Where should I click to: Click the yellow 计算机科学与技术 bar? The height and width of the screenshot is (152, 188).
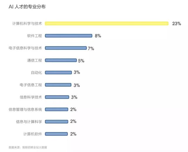click(107, 23)
